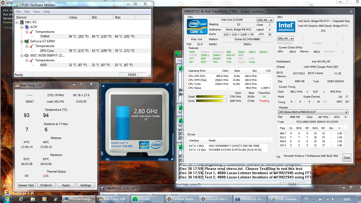Click the volume speaker icon in system tray

coord(333,199)
